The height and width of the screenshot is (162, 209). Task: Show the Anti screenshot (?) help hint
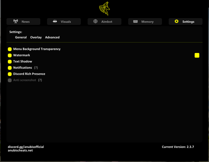40,80
